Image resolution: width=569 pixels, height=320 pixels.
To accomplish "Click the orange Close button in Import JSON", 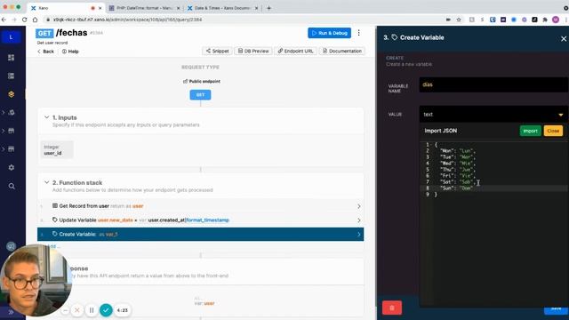I will point(553,131).
